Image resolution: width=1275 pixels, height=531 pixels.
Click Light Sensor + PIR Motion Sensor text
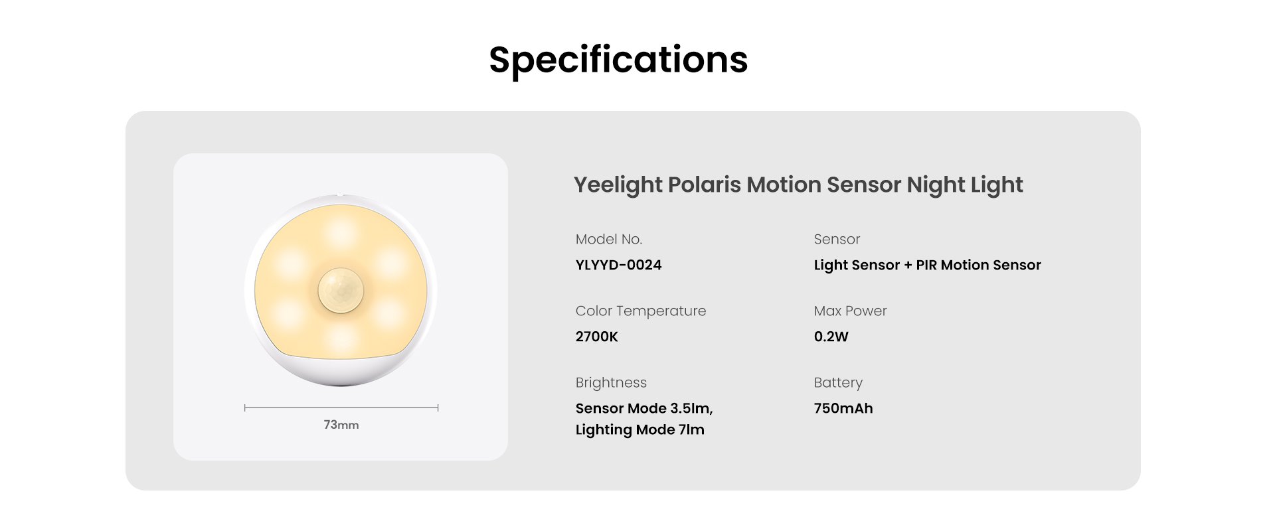[x=927, y=265]
